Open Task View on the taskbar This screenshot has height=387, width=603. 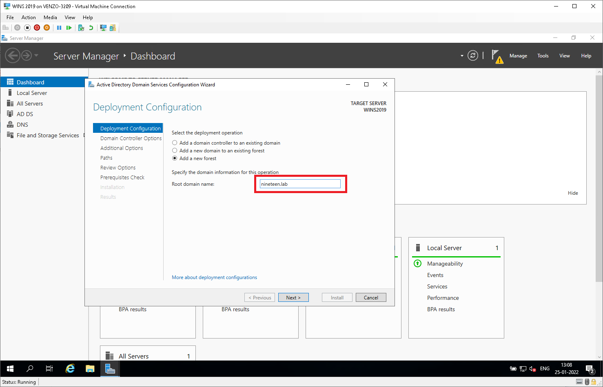coord(49,369)
